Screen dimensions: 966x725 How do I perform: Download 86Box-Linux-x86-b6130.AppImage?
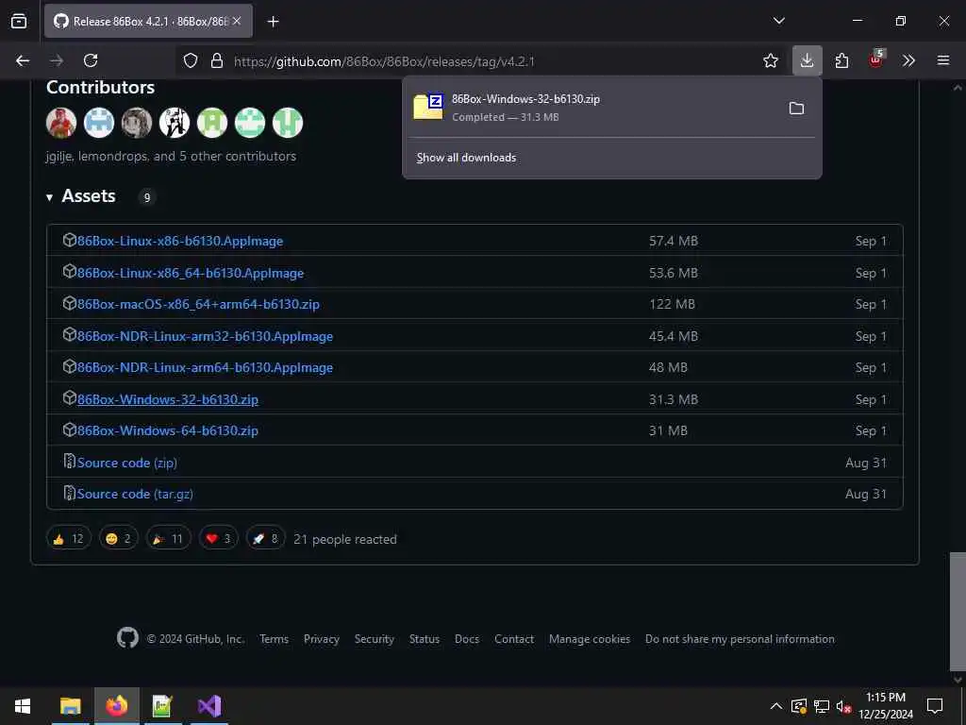180,241
